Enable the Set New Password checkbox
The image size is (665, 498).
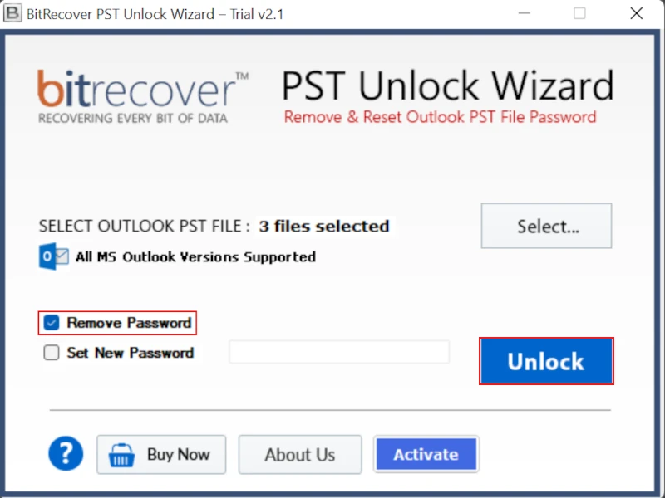[x=52, y=352]
